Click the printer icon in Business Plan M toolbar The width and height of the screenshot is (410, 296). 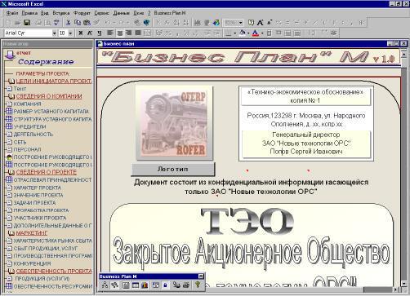pyautogui.click(x=186, y=285)
